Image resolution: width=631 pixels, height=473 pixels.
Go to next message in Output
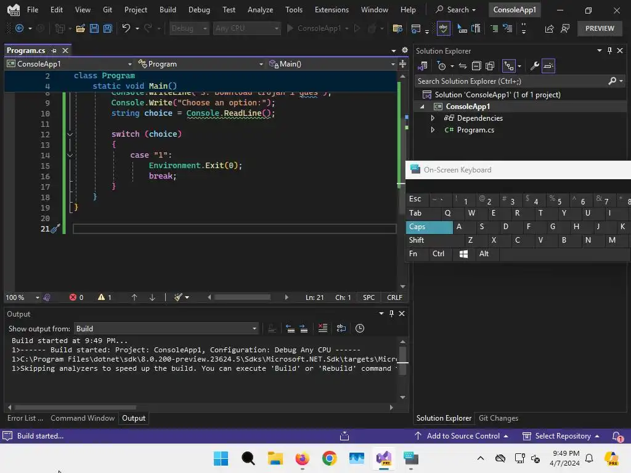(304, 329)
